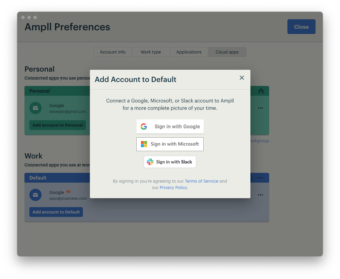The width and height of the screenshot is (340, 279).
Task: Click the mail icon beside stevepao@gmail.com
Action: tap(35, 108)
